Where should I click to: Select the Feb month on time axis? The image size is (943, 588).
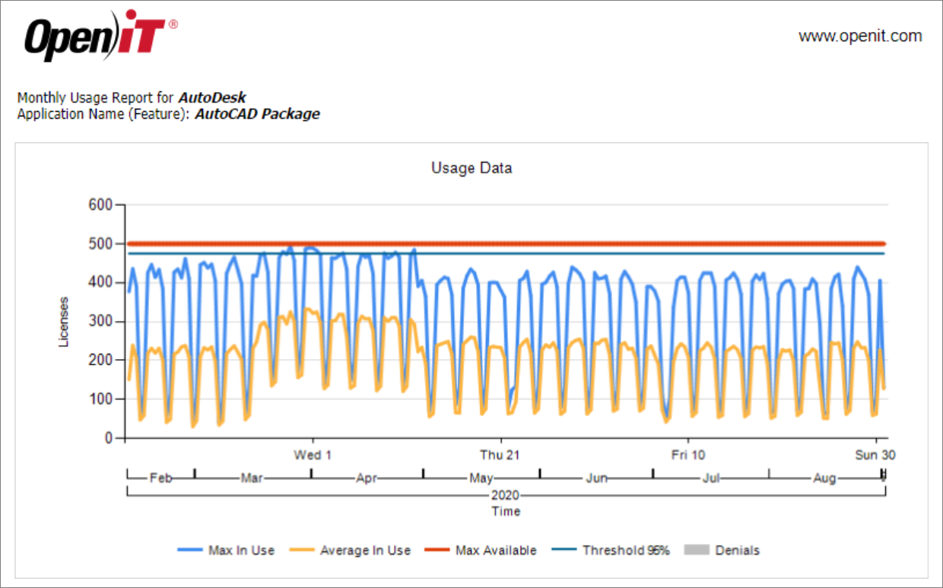pos(160,478)
